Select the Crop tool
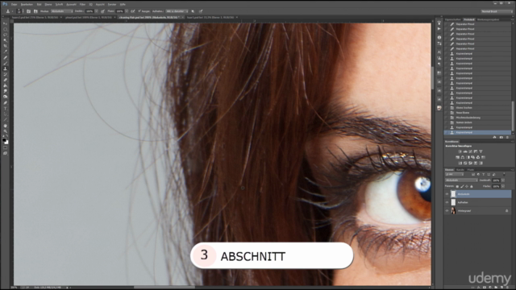 [6, 46]
